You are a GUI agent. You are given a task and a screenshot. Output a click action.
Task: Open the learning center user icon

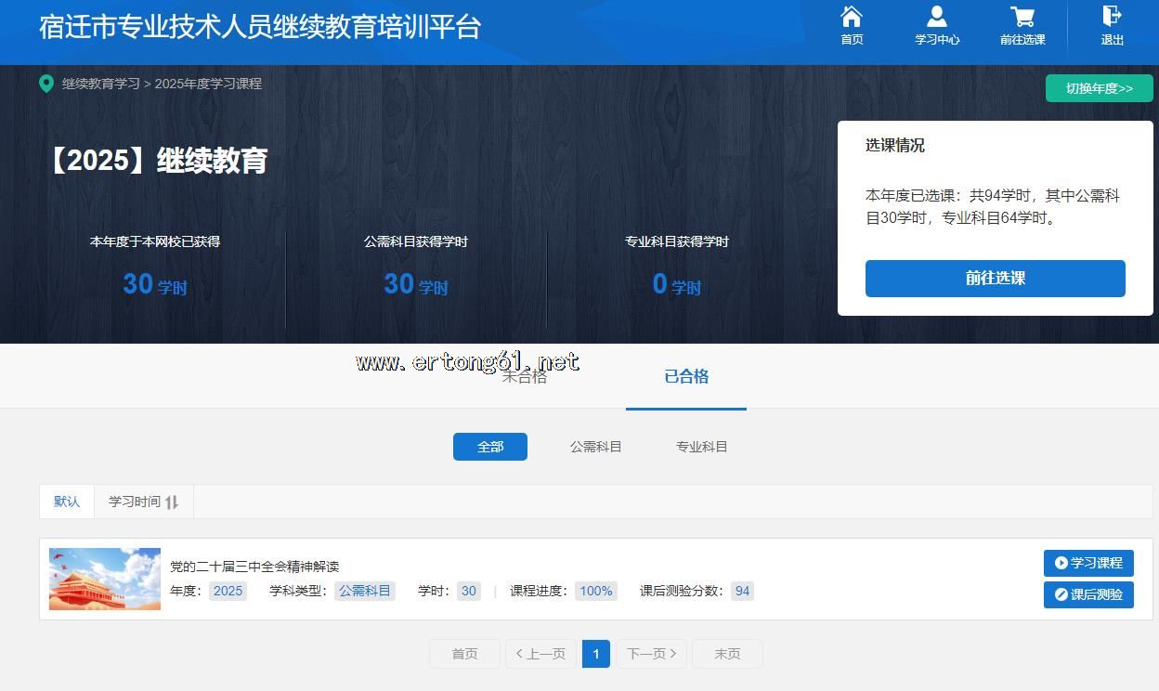(x=936, y=17)
